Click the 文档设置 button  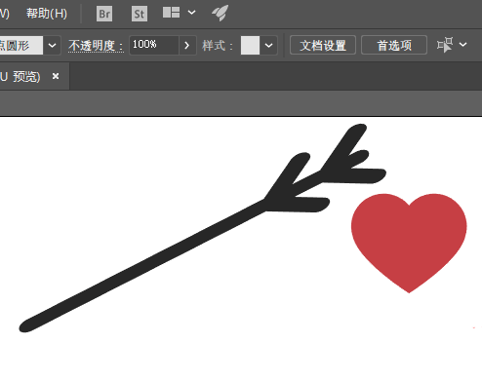coord(323,45)
